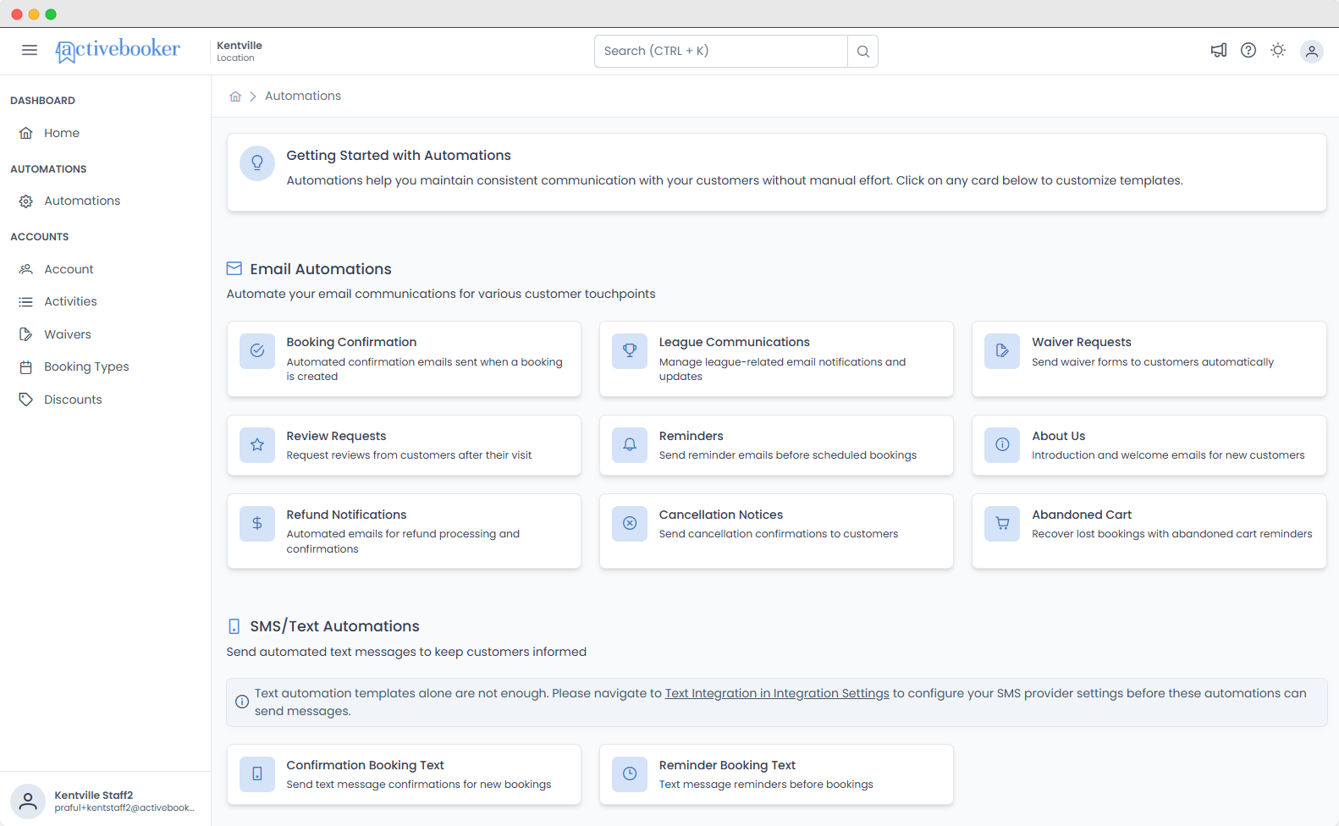Click the Review Requests star icon
The image size is (1339, 826).
[257, 444]
